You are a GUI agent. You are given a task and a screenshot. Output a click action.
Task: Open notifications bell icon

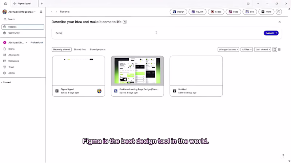point(41,12)
